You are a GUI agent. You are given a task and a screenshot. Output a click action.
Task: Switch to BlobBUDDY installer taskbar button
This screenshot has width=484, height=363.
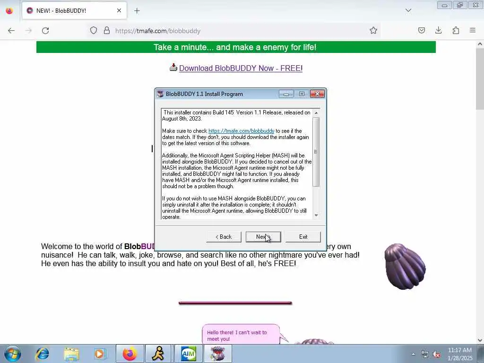pyautogui.click(x=218, y=354)
